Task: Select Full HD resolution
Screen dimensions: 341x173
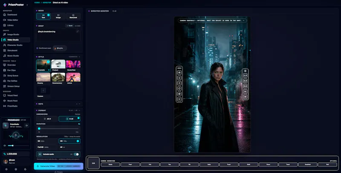Action: 47,147
